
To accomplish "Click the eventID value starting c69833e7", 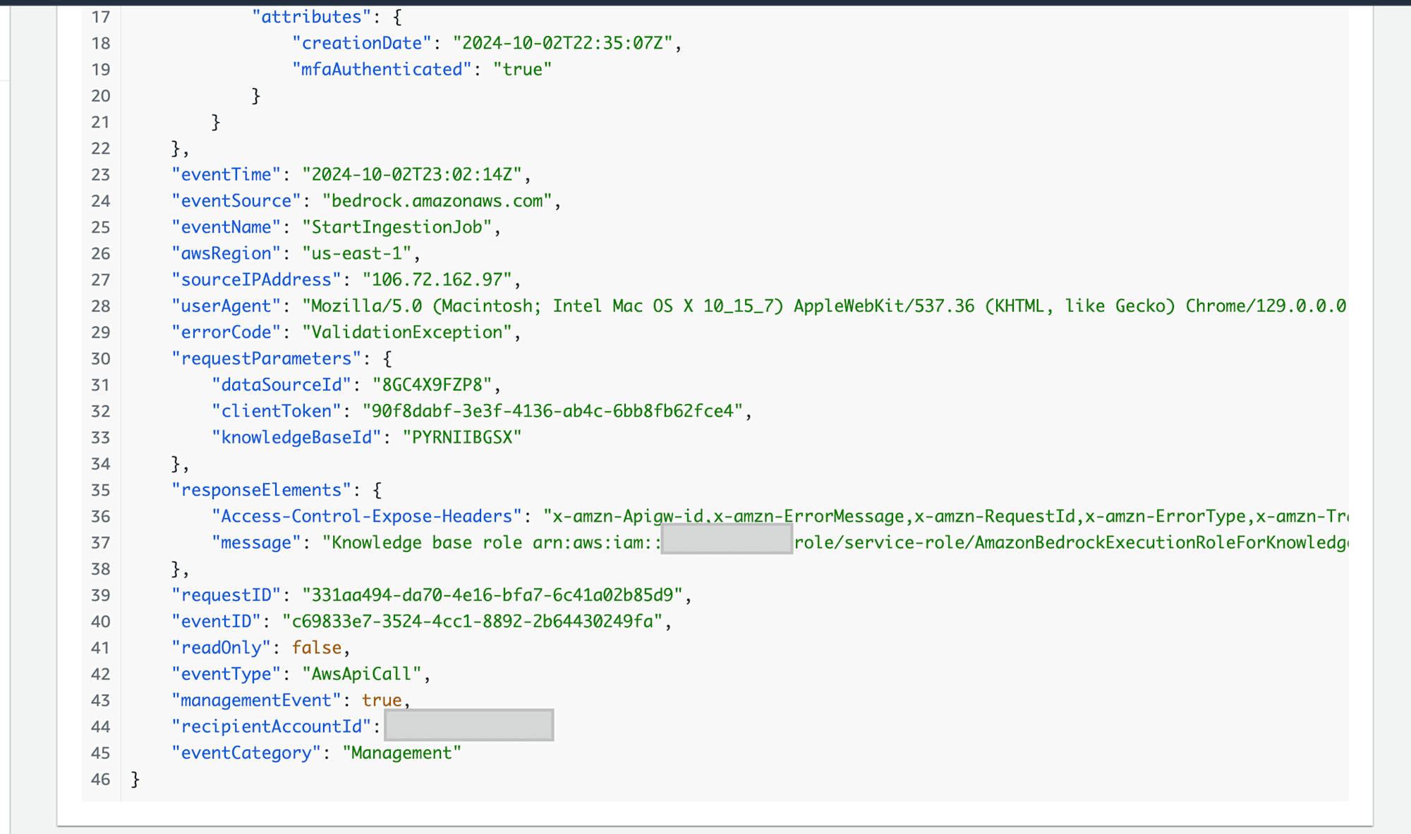I will [x=473, y=621].
